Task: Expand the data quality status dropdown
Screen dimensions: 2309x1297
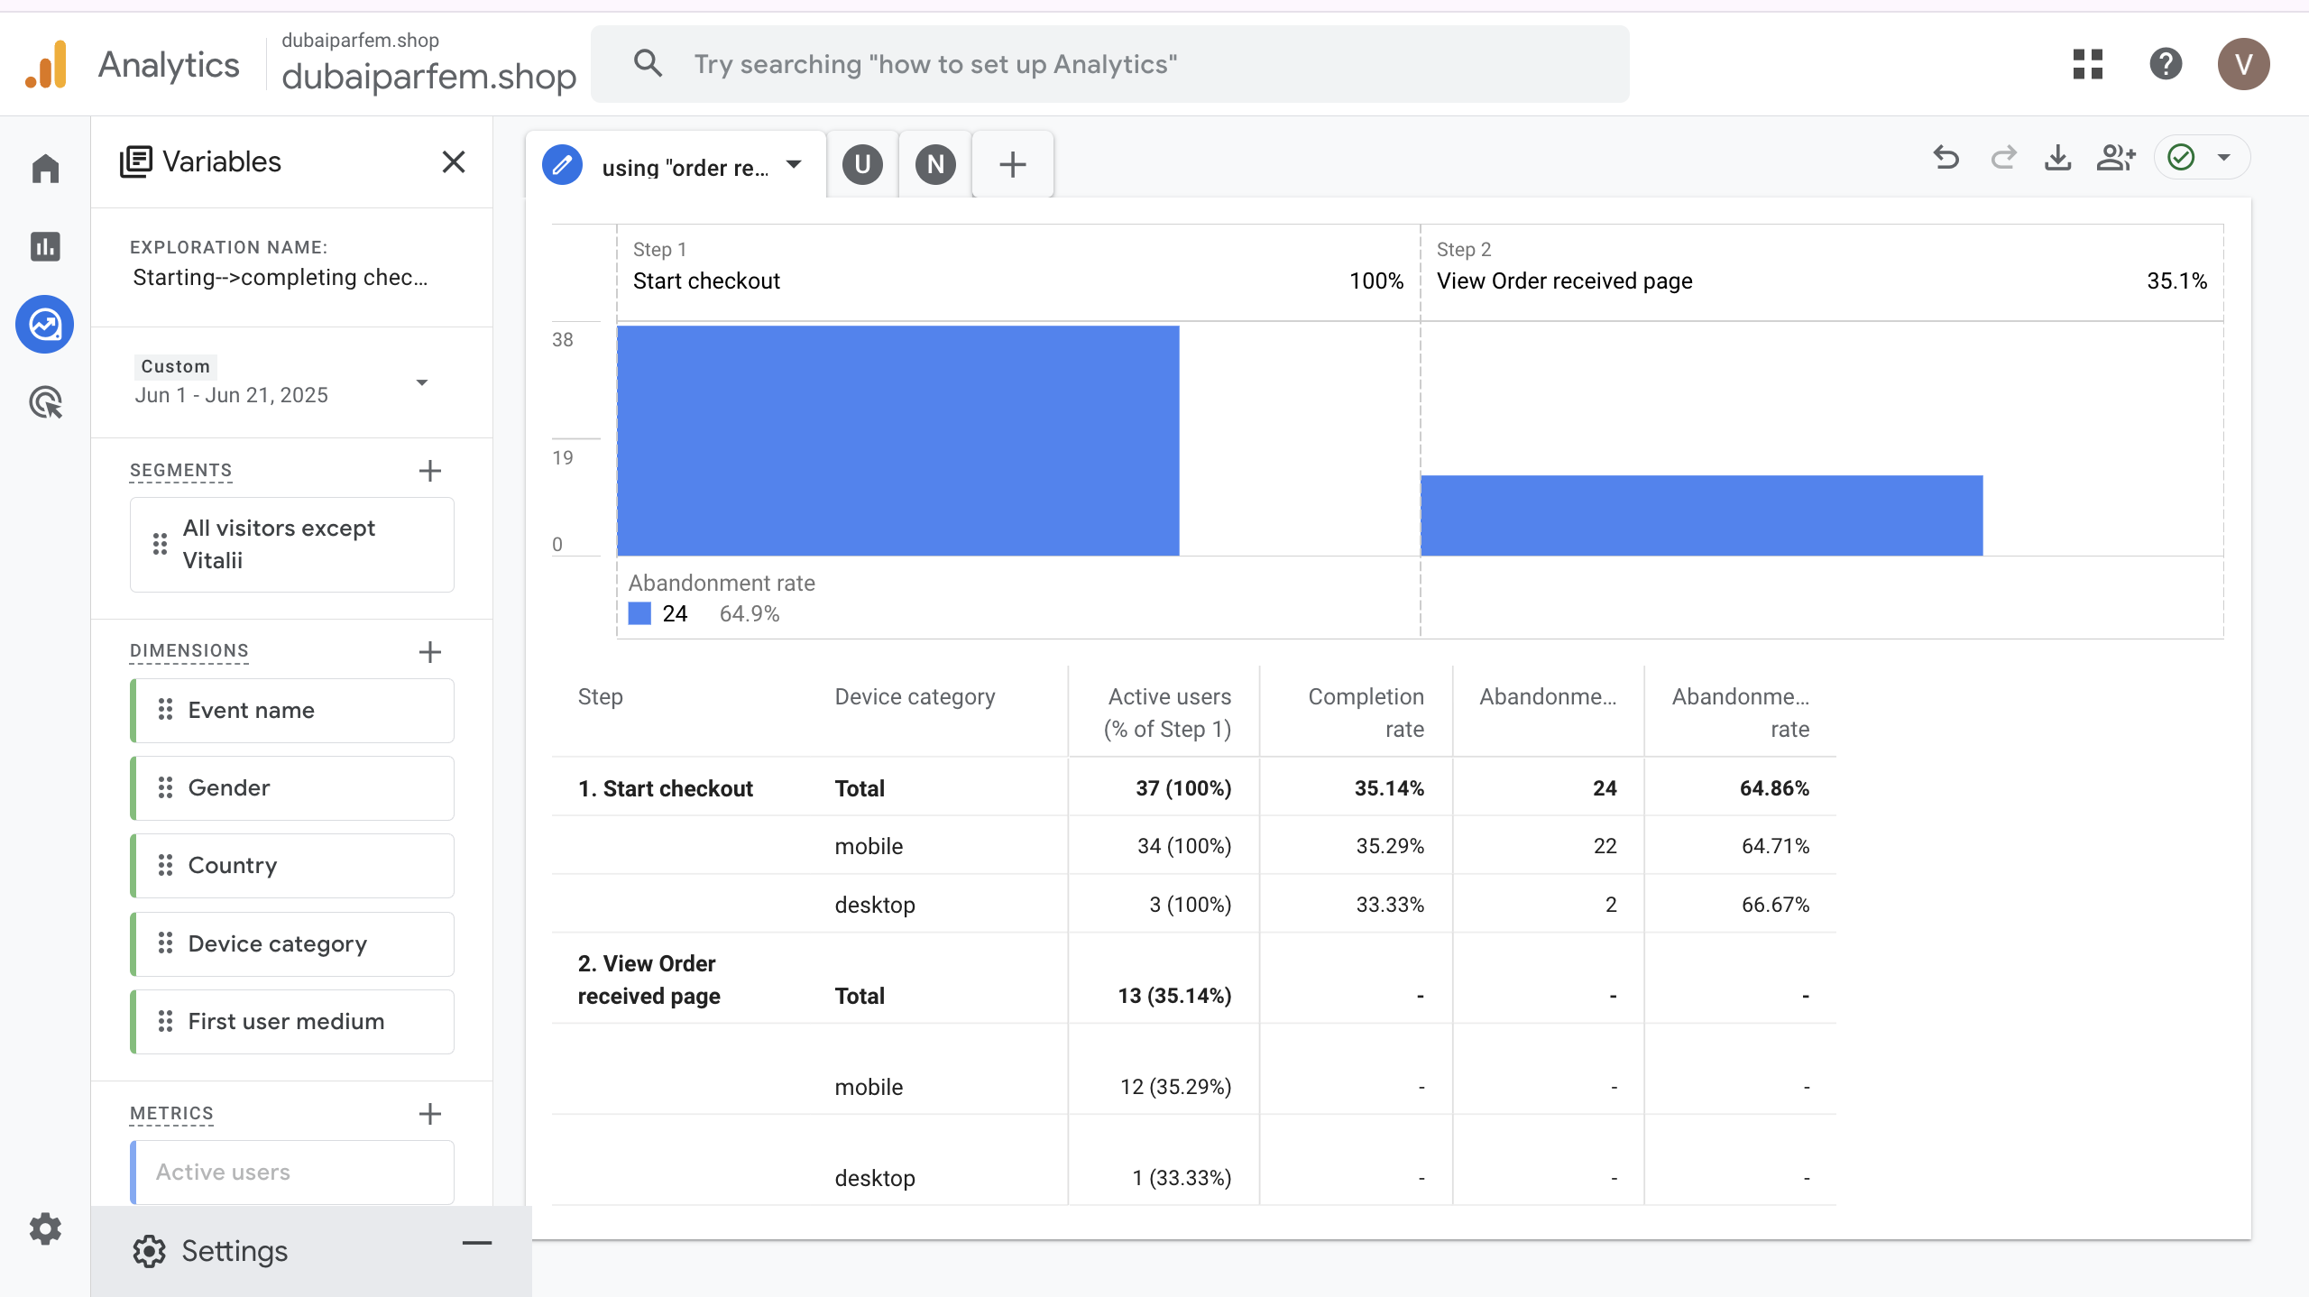Action: click(x=2223, y=158)
